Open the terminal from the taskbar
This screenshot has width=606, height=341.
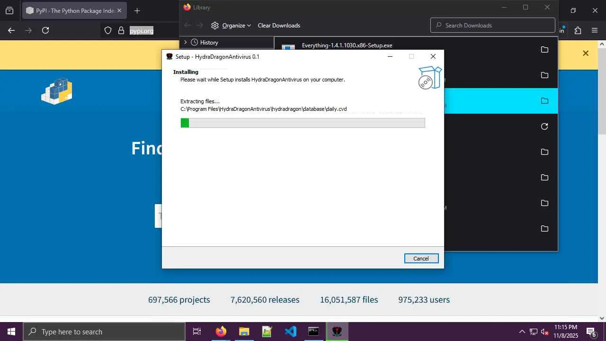pos(313,332)
